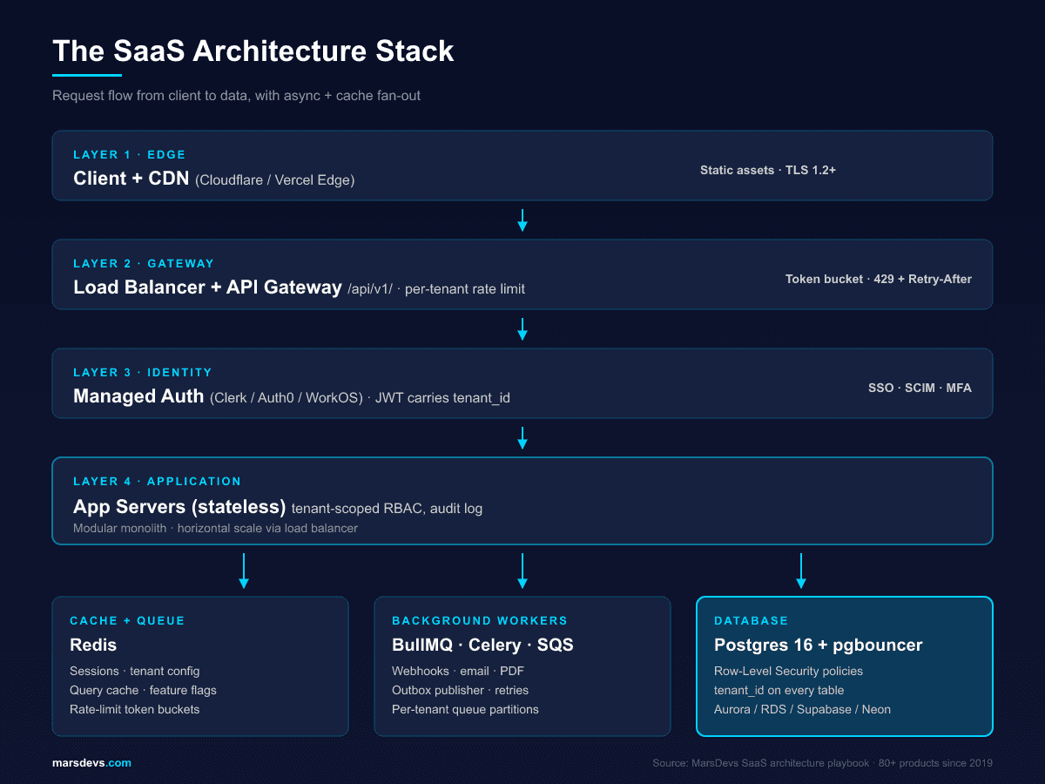Select the 'DATABASE' label
Screen dimensions: 1045x784
(752, 620)
